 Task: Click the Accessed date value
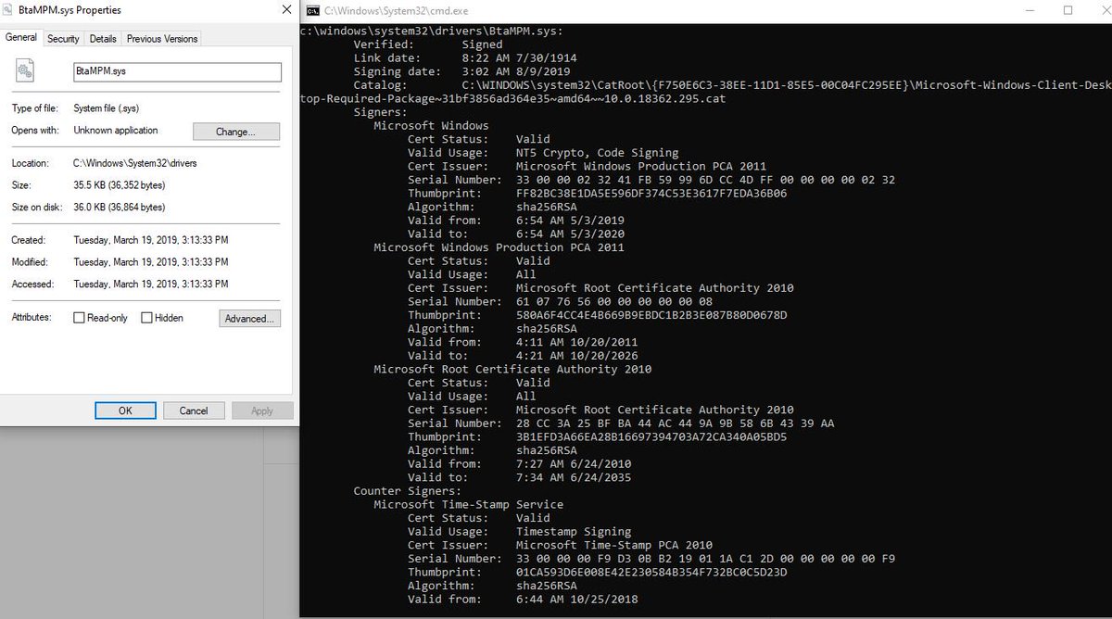(x=151, y=284)
